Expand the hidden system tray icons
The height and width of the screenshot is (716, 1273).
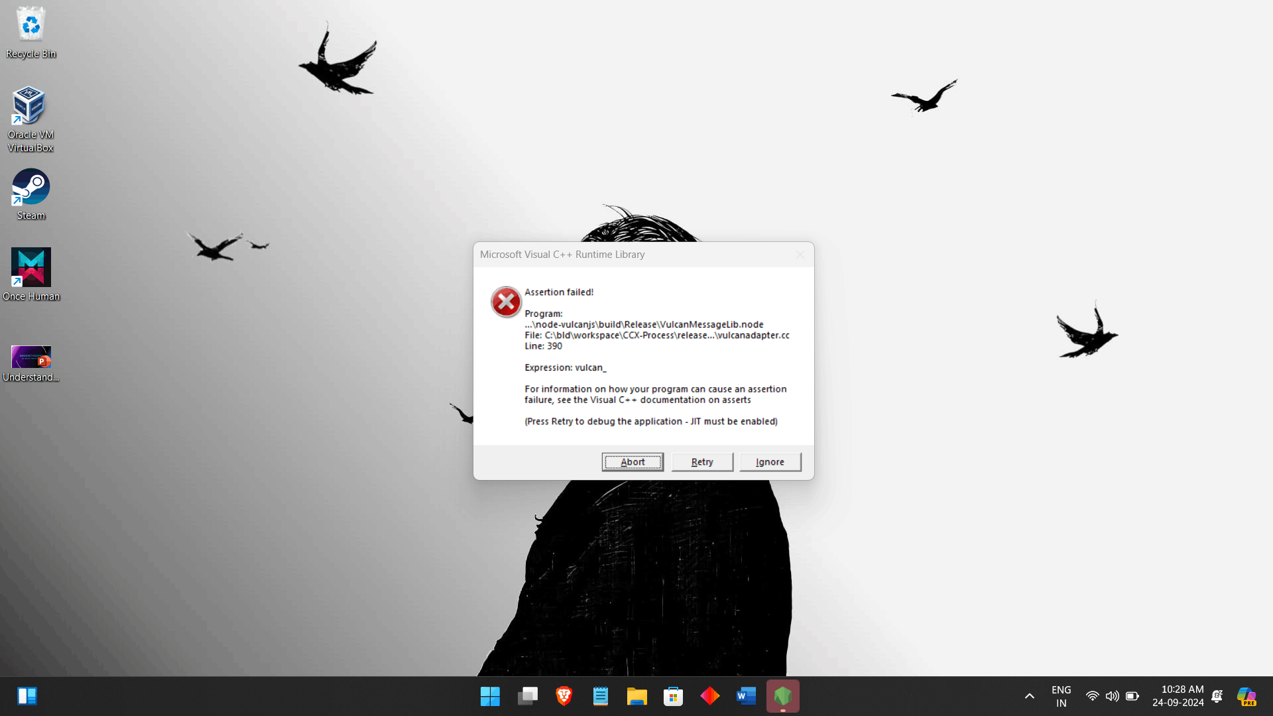click(x=1029, y=696)
